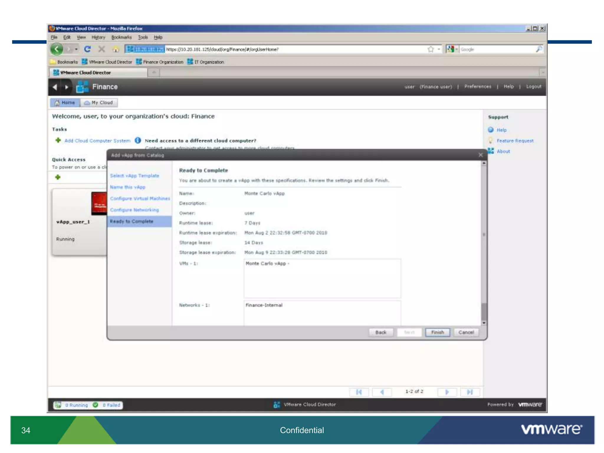Open the Edit menu
Screen dimensions: 604x453
coord(67,37)
